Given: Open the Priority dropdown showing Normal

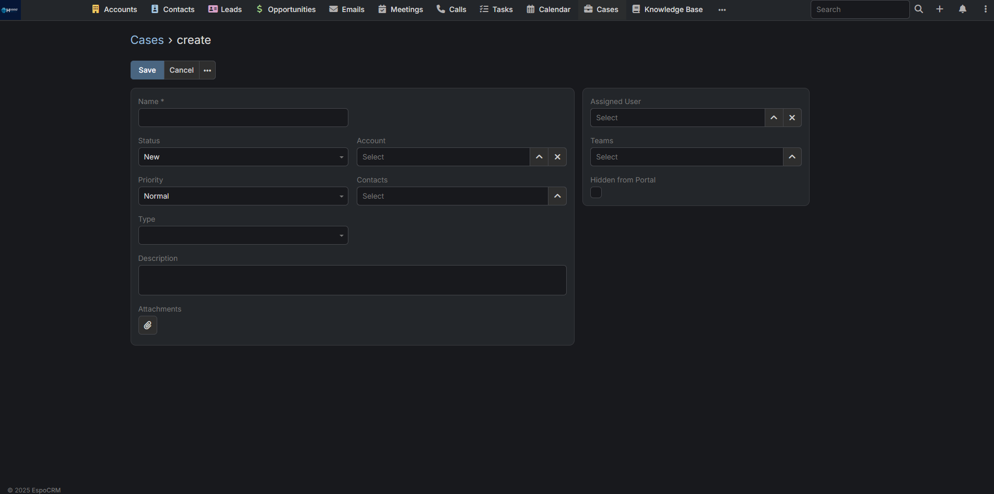Looking at the screenshot, I should (243, 196).
